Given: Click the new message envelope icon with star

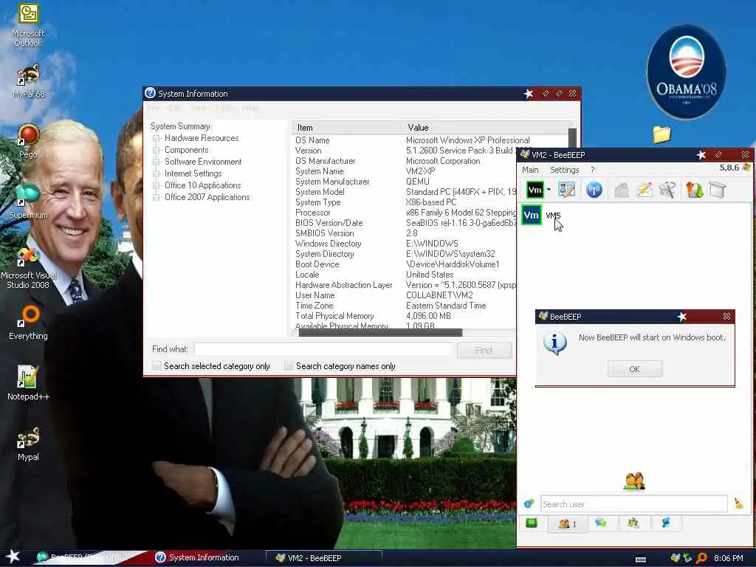Looking at the screenshot, I should 644,190.
